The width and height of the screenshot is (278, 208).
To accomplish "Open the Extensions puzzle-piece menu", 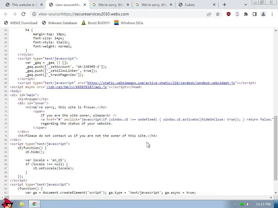I will 246,14.
